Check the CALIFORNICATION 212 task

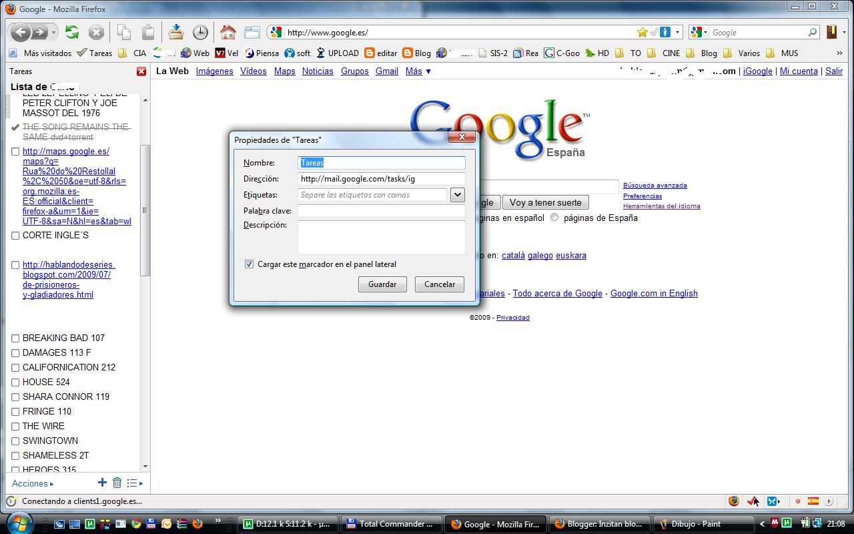click(15, 368)
